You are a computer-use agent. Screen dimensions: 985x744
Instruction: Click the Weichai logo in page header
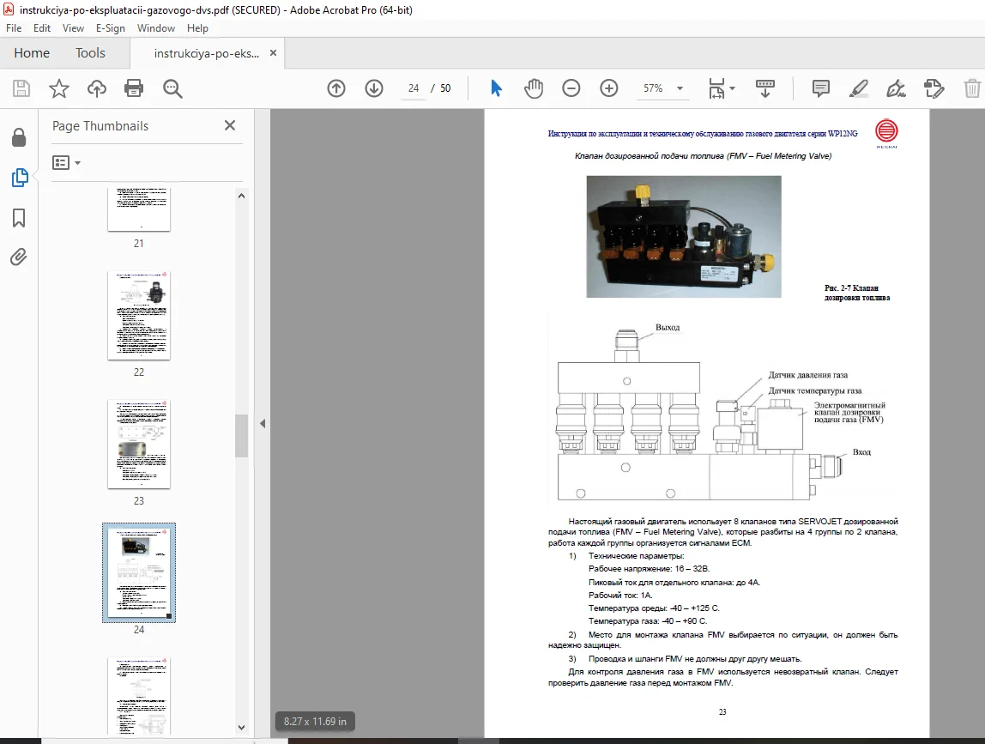886,133
